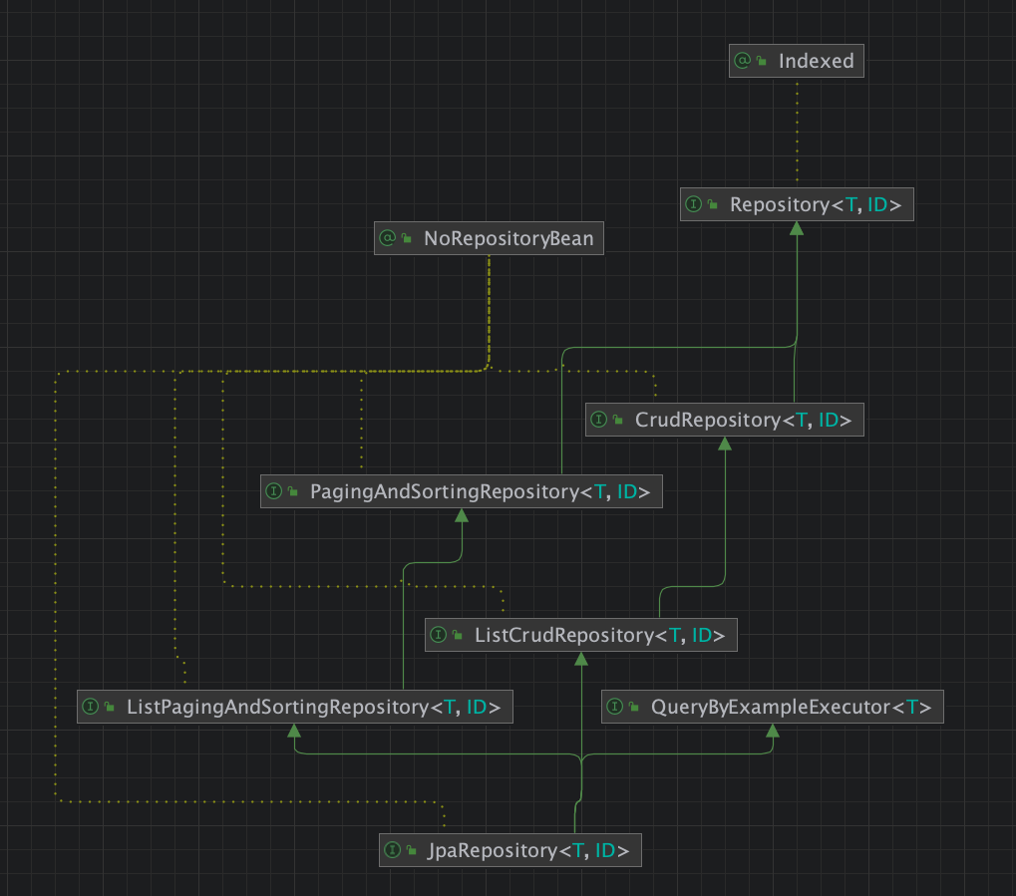Click the interface icon on PagingAndSortingRepository
The image size is (1016, 896).
click(274, 491)
